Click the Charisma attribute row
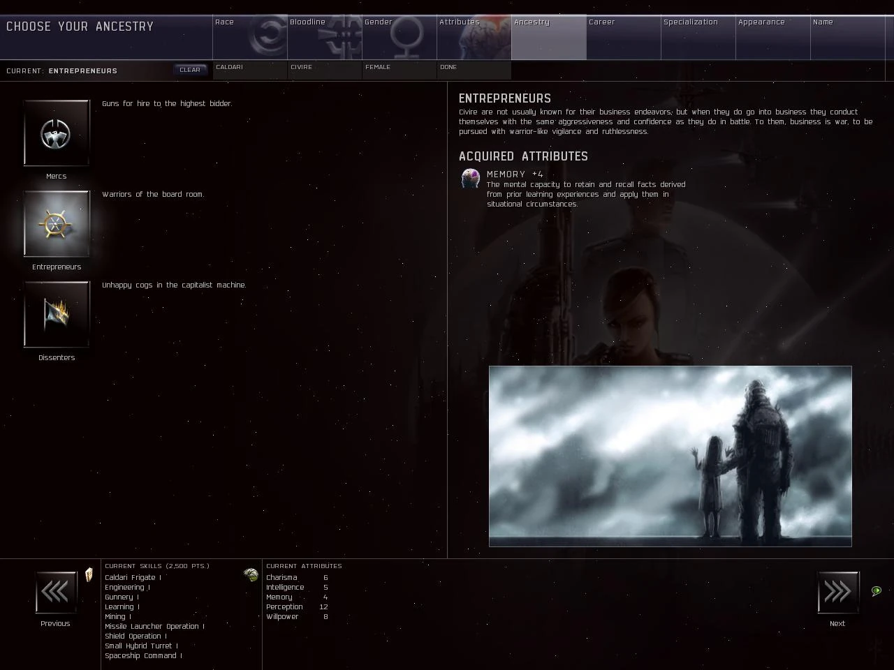 coord(297,577)
